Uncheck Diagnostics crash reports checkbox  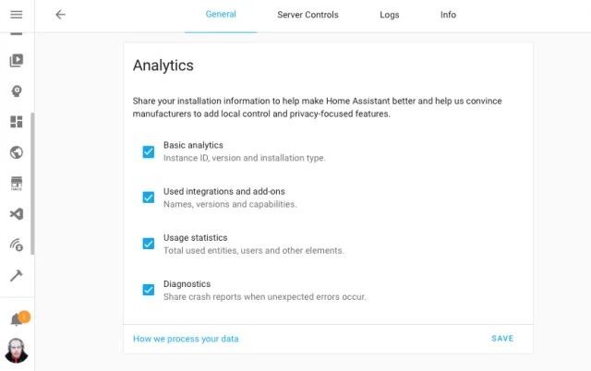pyautogui.click(x=148, y=290)
